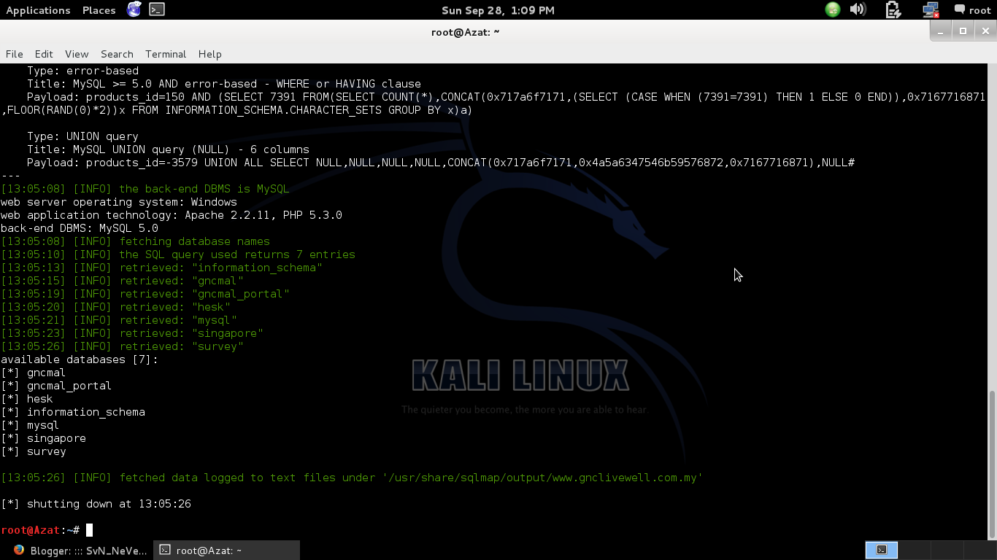Click the terminal prompt input cursor

[x=89, y=530]
